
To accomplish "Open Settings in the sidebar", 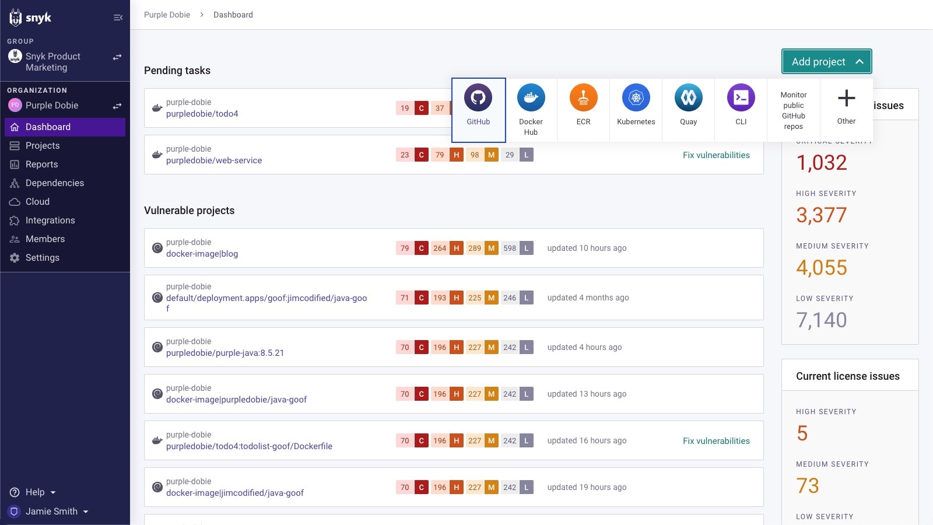I will pyautogui.click(x=65, y=258).
